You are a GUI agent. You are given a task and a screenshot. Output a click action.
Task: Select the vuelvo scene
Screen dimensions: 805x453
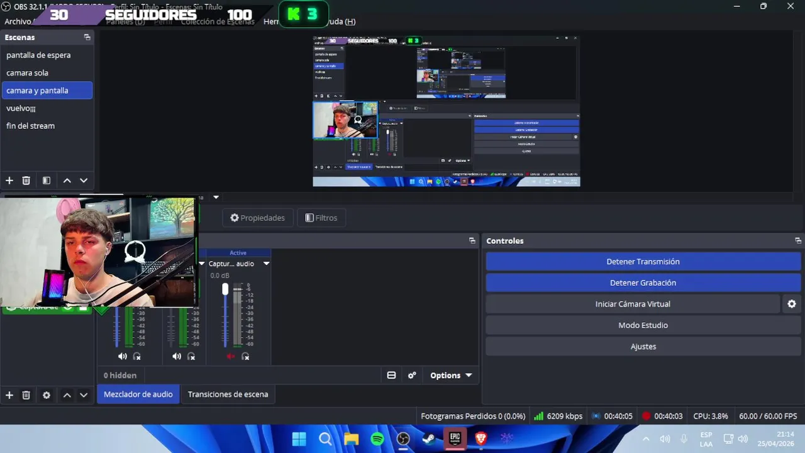(47, 108)
